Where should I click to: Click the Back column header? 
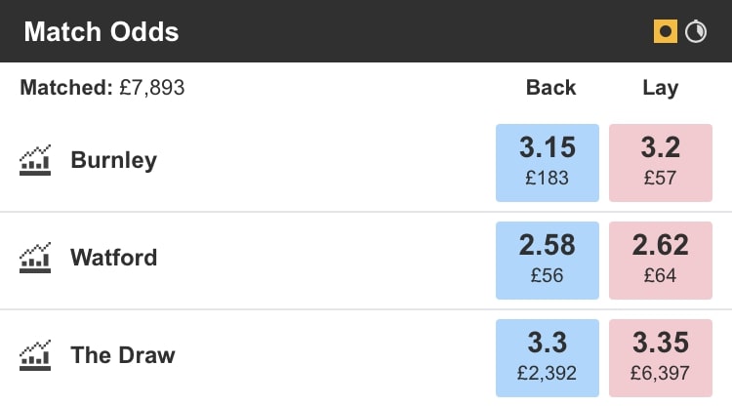550,88
